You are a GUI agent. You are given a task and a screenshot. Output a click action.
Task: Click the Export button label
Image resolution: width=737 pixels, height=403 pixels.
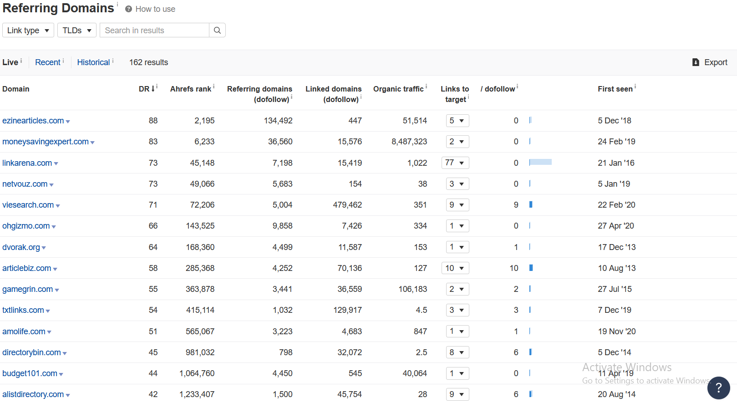716,62
